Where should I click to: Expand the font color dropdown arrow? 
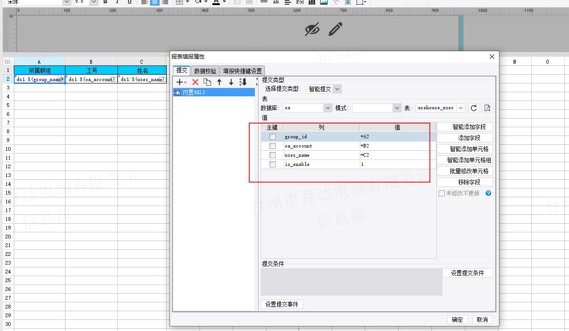pos(224,2)
